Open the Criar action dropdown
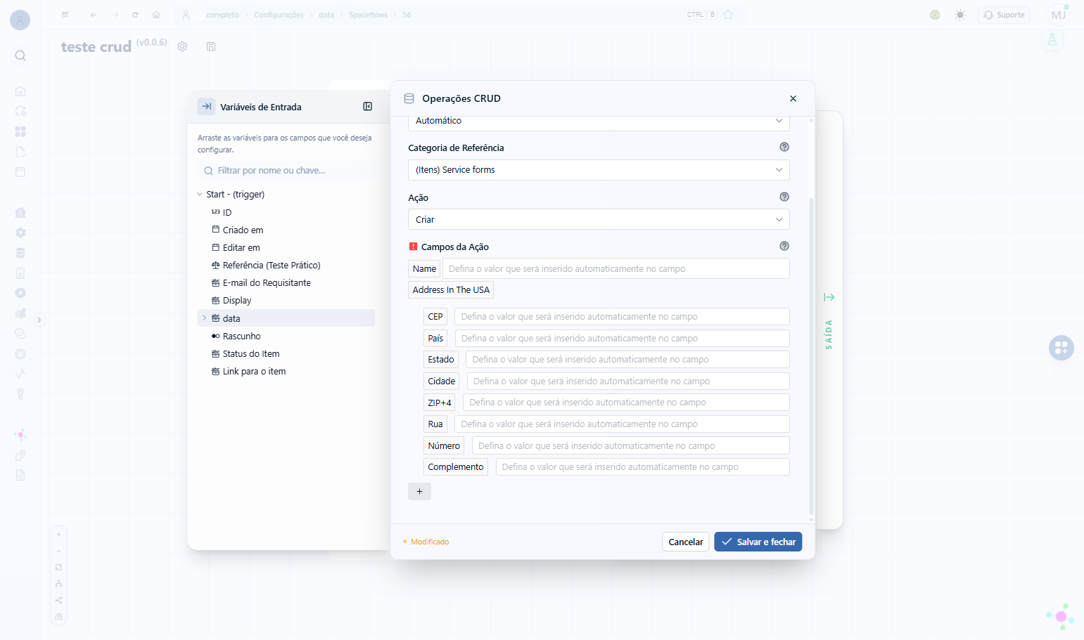Screen dimensions: 1084x640 point(599,220)
